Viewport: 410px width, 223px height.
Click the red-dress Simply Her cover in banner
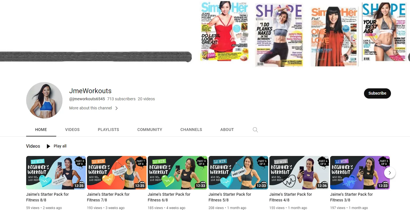pyautogui.click(x=224, y=31)
